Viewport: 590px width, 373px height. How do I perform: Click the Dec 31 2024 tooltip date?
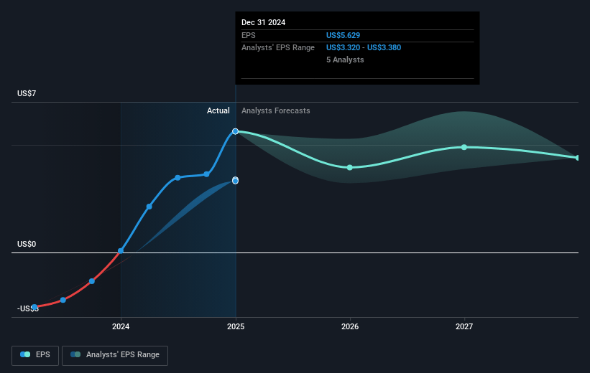[264, 22]
